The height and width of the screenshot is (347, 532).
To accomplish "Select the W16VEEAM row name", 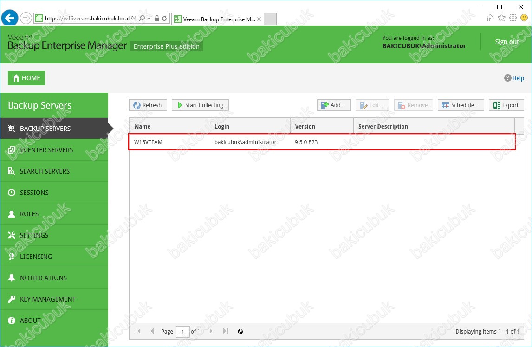I will click(148, 142).
